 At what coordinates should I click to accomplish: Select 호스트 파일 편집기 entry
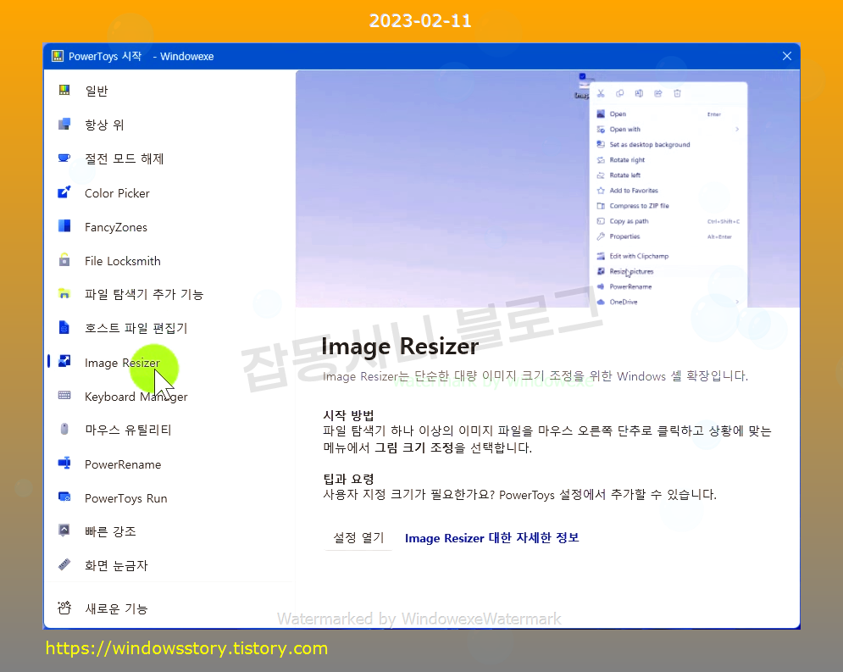pyautogui.click(x=136, y=328)
